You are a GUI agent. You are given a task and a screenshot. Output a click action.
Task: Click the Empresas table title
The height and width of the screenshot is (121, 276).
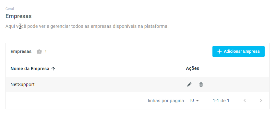[21, 52]
